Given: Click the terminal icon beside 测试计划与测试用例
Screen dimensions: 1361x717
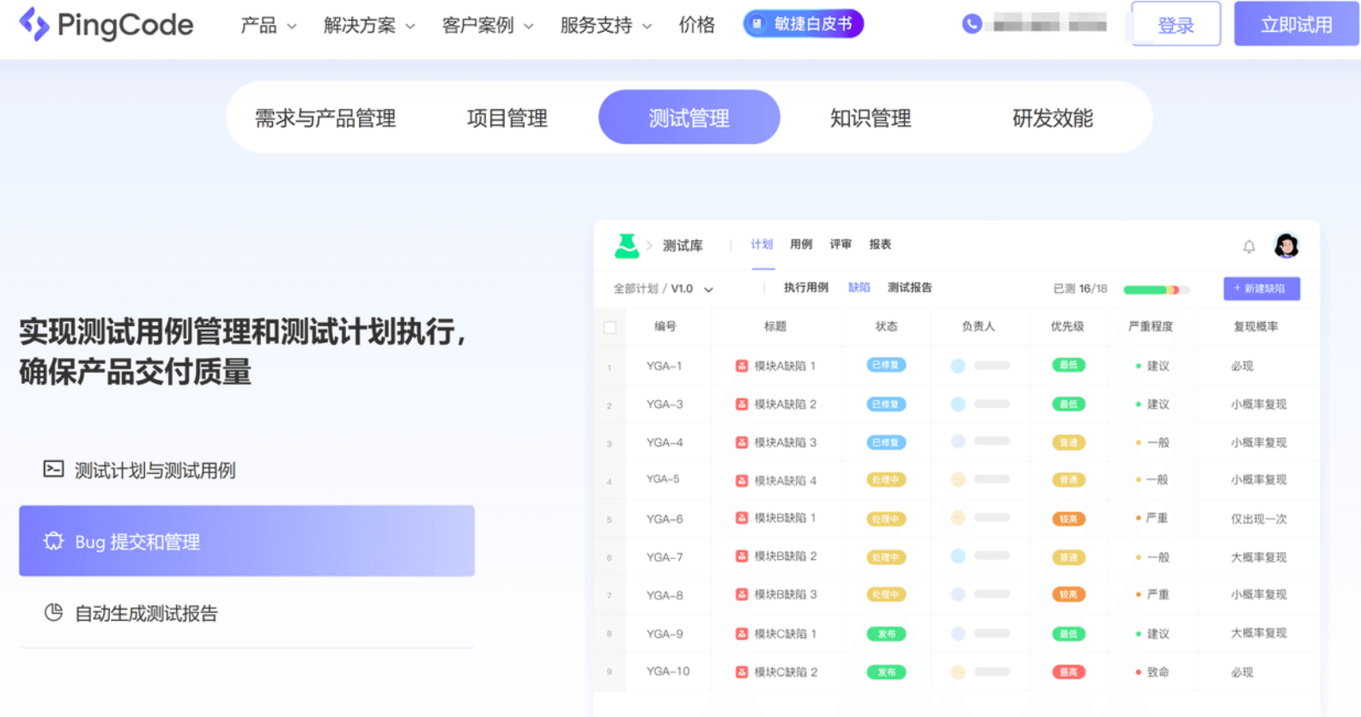Looking at the screenshot, I should click(x=53, y=469).
